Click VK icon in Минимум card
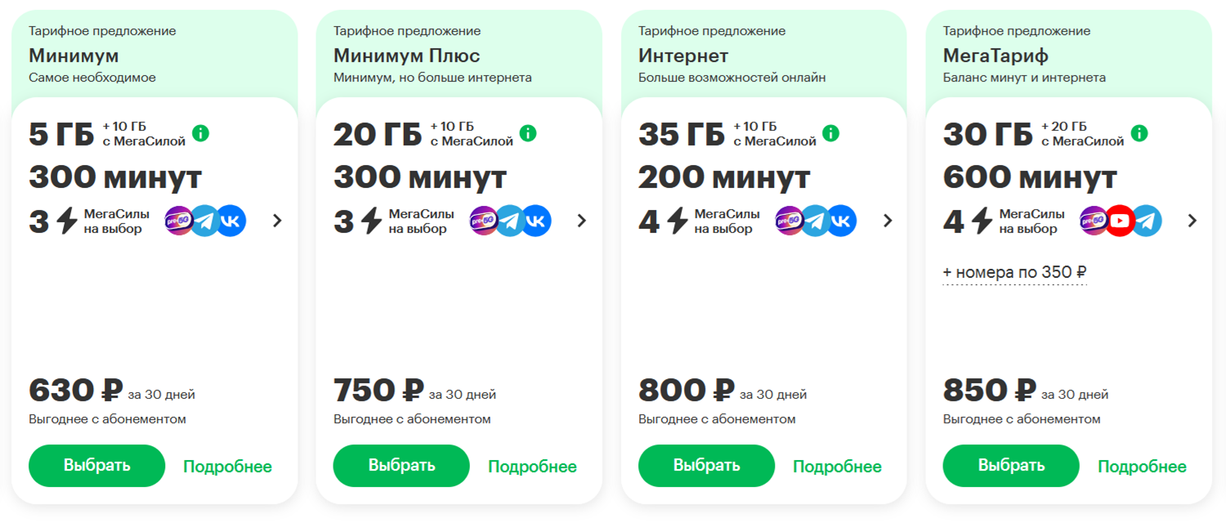Viewport: 1226px width, 532px height. click(x=230, y=221)
